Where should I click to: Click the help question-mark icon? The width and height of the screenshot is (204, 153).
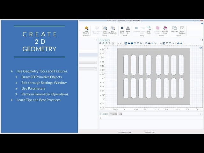point(202,23)
